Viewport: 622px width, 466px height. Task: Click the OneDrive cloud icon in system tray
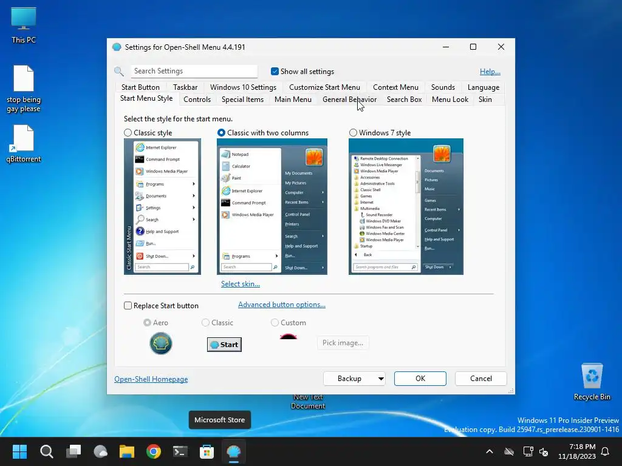509,451
